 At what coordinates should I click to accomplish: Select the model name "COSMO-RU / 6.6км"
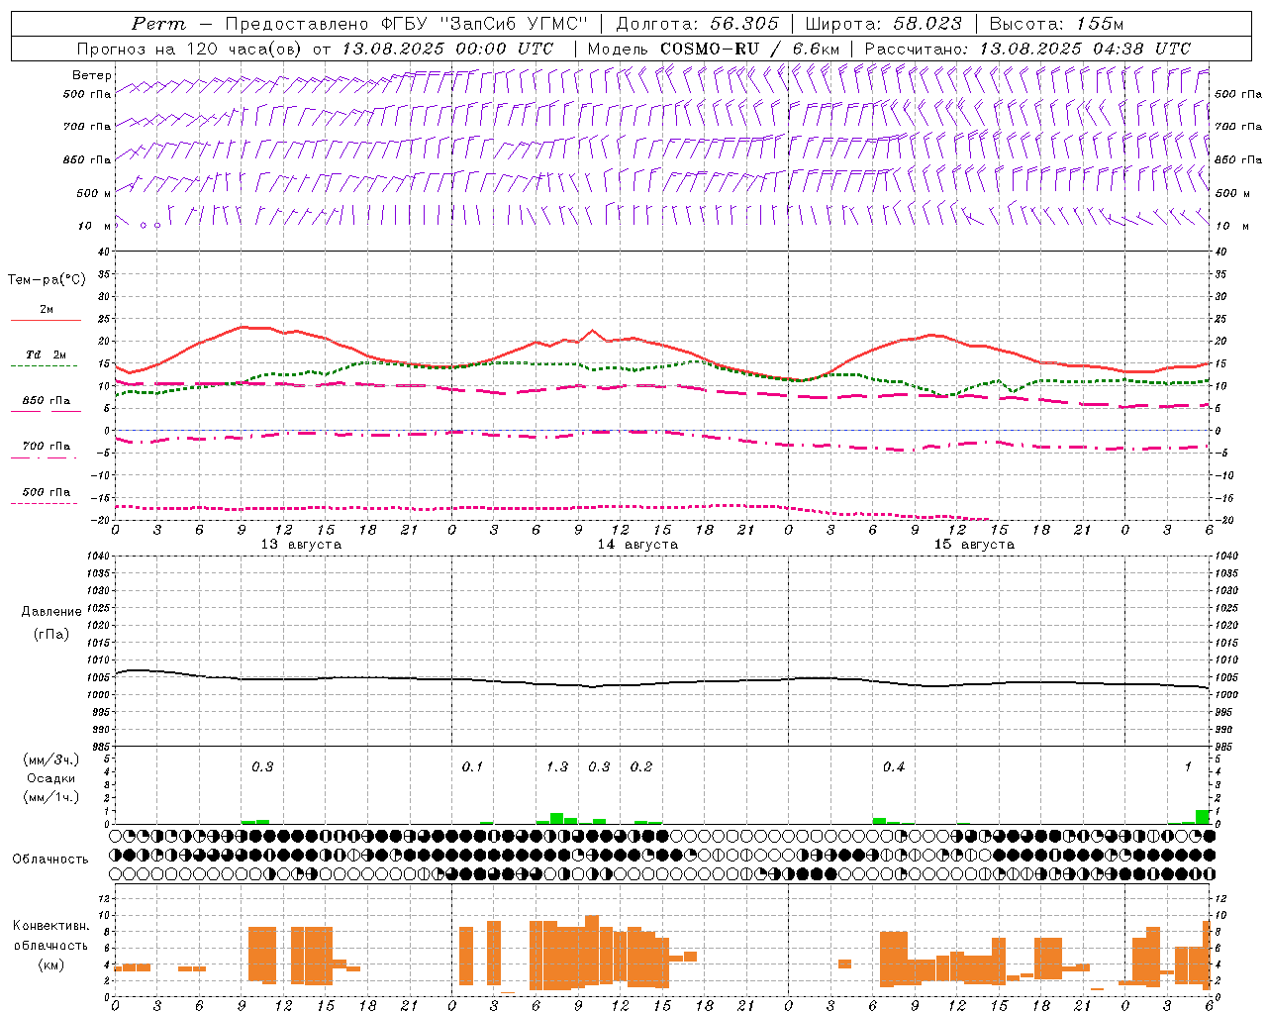click(x=749, y=49)
